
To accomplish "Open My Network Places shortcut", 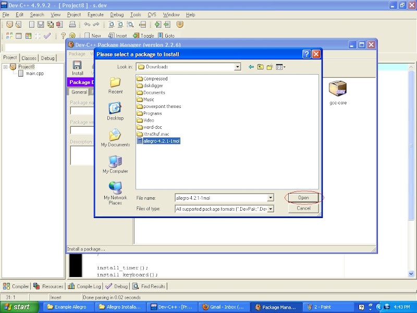I will (115, 193).
